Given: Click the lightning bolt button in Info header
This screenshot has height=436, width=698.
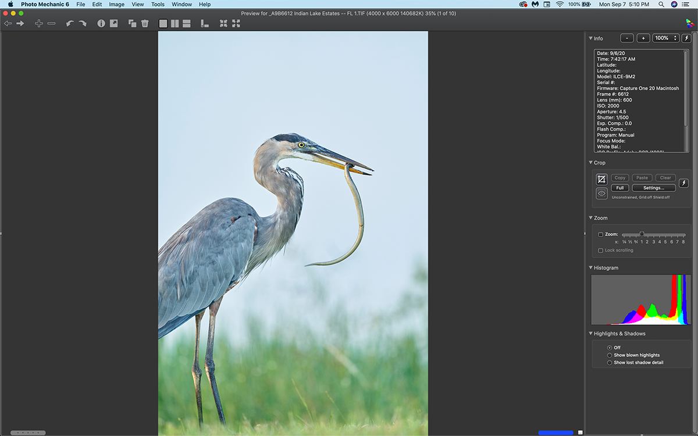Looking at the screenshot, I should pos(686,38).
